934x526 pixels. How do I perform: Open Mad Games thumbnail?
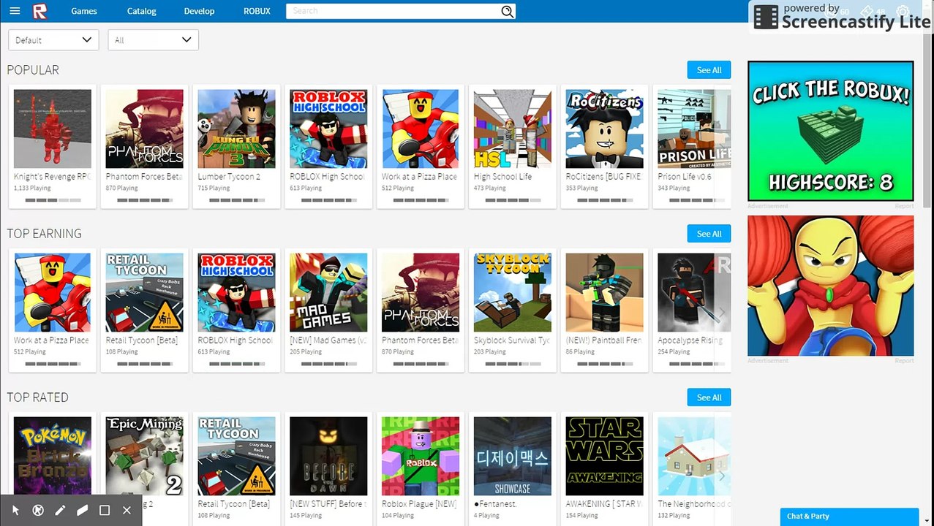pyautogui.click(x=328, y=292)
